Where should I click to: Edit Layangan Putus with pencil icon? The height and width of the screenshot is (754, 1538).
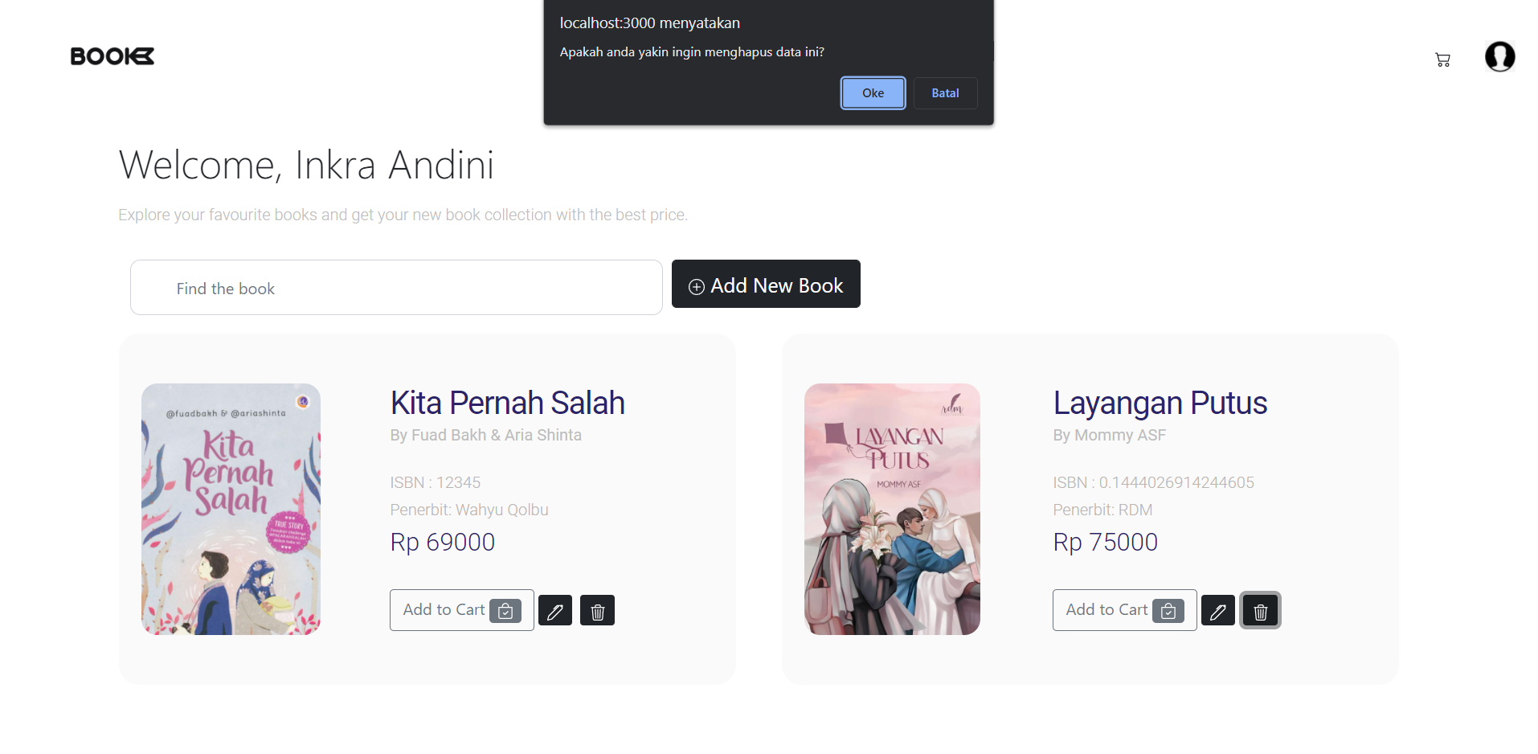pos(1218,611)
